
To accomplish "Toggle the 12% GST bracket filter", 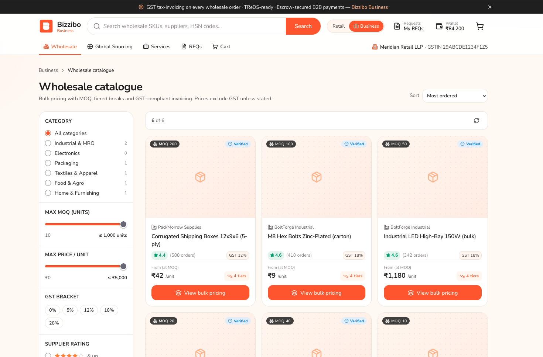I will pyautogui.click(x=89, y=310).
